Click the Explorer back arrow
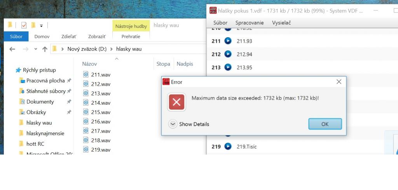This screenshot has height=190, width=398. (12, 49)
